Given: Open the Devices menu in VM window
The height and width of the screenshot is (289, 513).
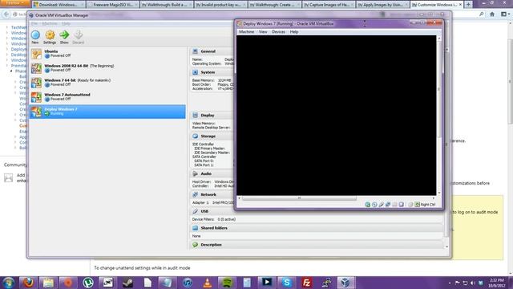Looking at the screenshot, I should 278,32.
